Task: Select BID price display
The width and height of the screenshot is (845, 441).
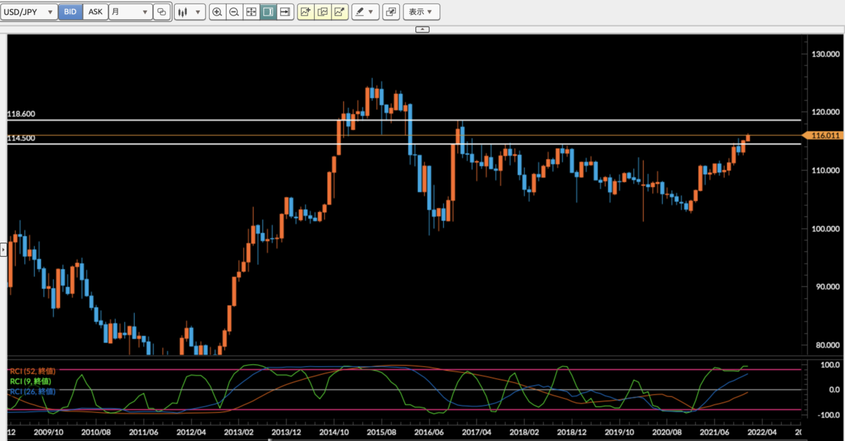Action: [70, 12]
